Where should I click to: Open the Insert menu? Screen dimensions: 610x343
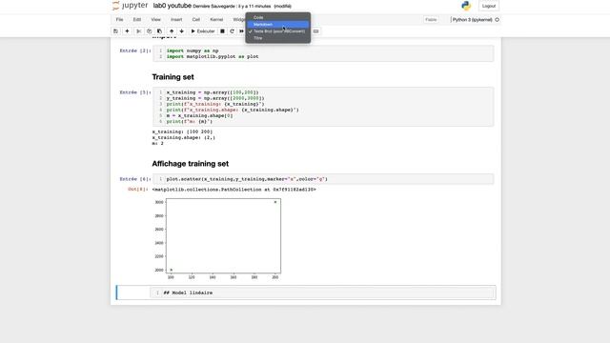(x=176, y=19)
